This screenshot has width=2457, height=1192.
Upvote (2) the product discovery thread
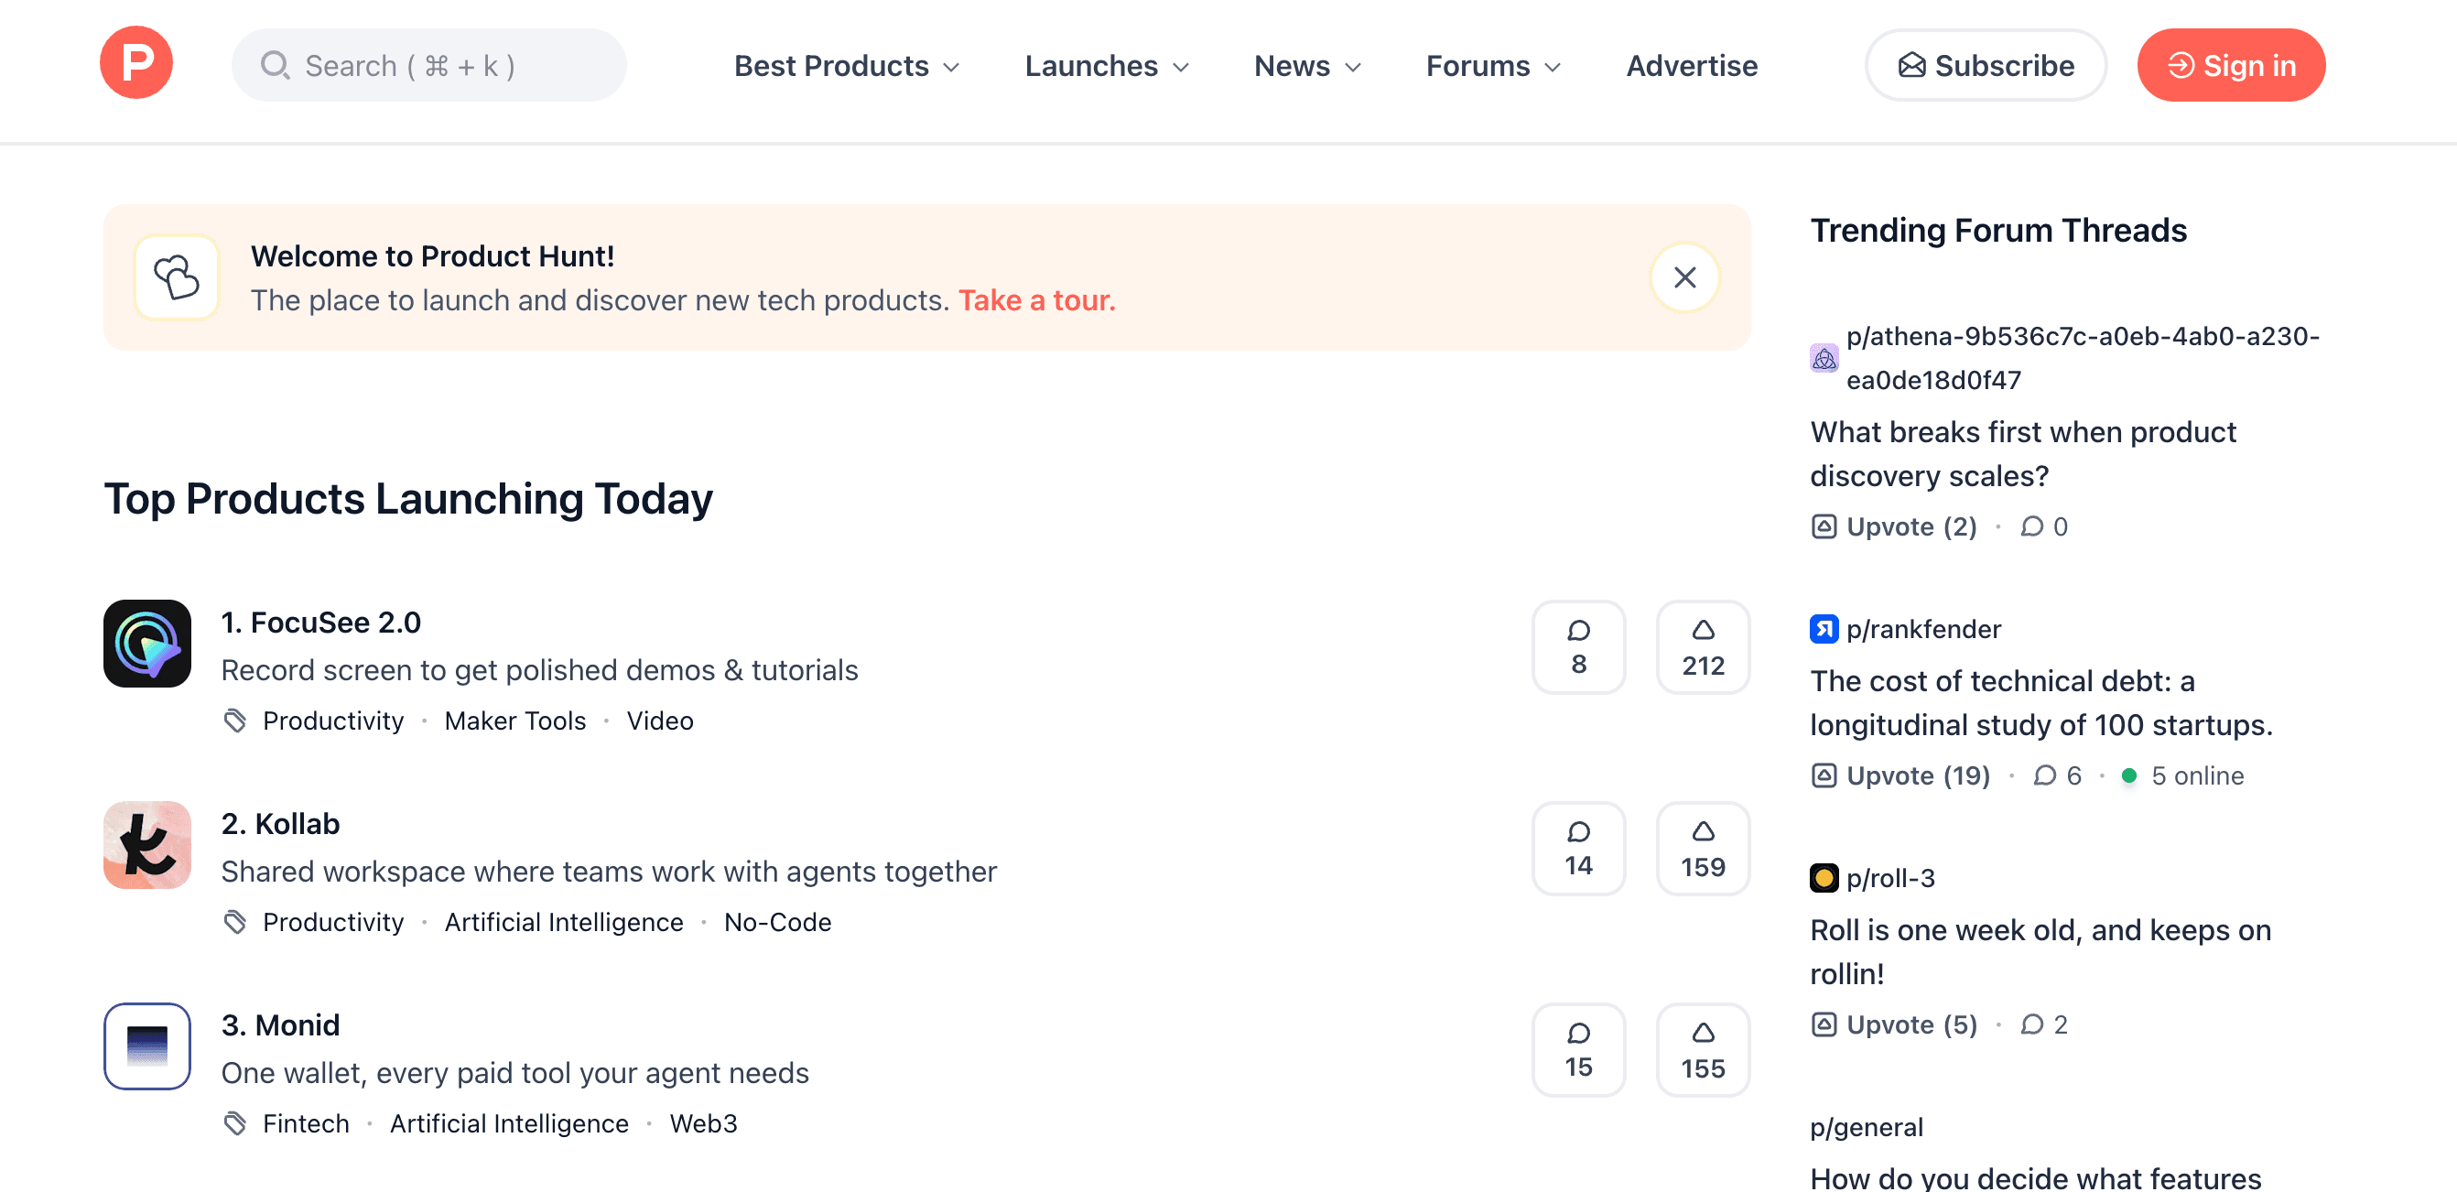click(x=1893, y=526)
